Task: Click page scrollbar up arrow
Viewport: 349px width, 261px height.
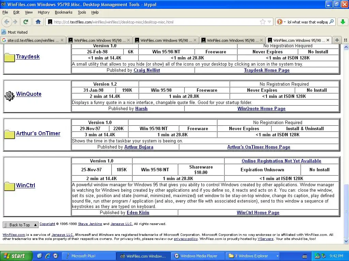Action: pyautogui.click(x=346, y=47)
